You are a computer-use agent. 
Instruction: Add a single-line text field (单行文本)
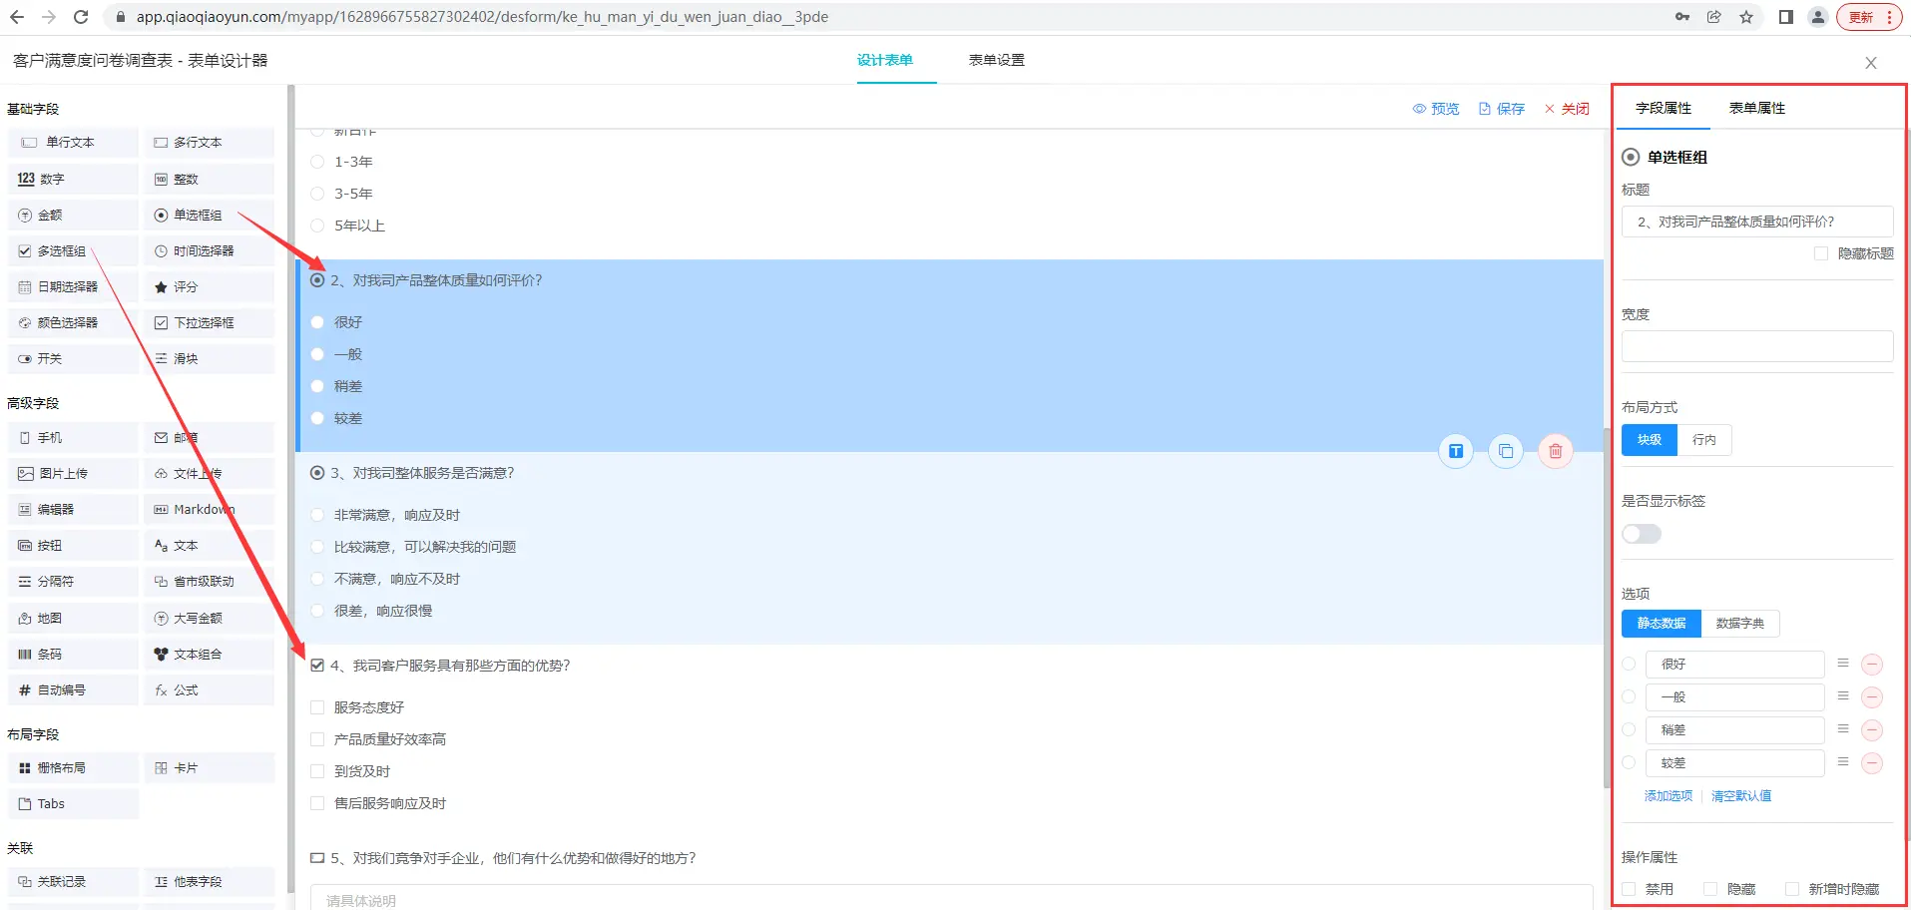(x=73, y=143)
